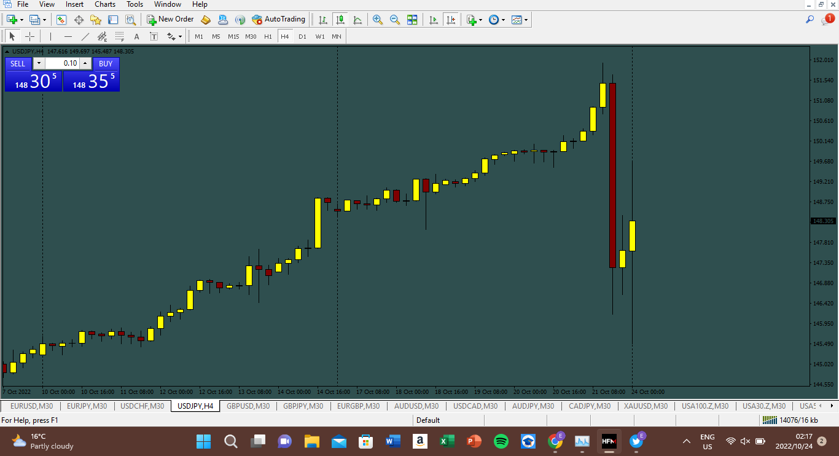The image size is (839, 456).
Task: Open the Insert menu
Action: pyautogui.click(x=75, y=4)
